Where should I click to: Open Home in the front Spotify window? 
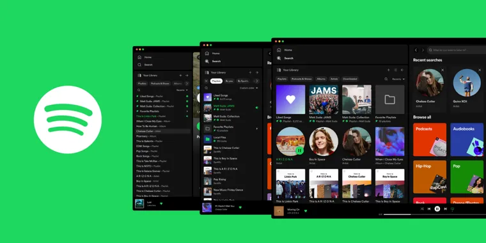(284, 50)
